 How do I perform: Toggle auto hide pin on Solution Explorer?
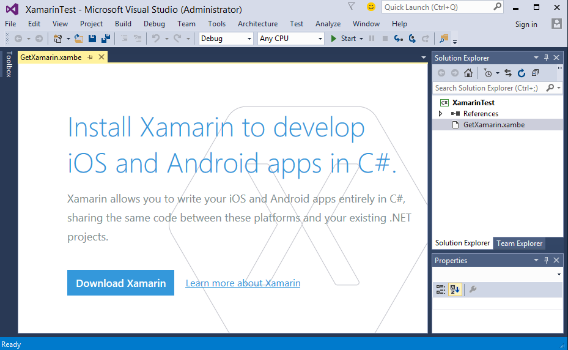(546, 58)
